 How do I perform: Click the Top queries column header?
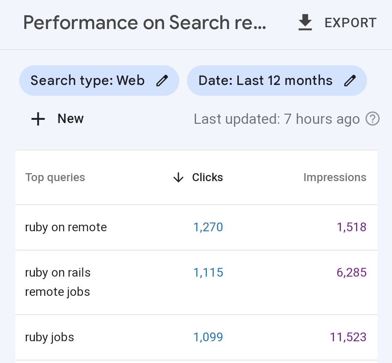(x=55, y=177)
